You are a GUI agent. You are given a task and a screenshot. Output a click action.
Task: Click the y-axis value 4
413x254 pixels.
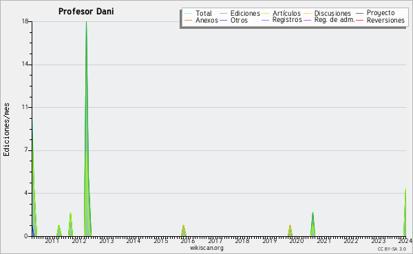(x=26, y=193)
